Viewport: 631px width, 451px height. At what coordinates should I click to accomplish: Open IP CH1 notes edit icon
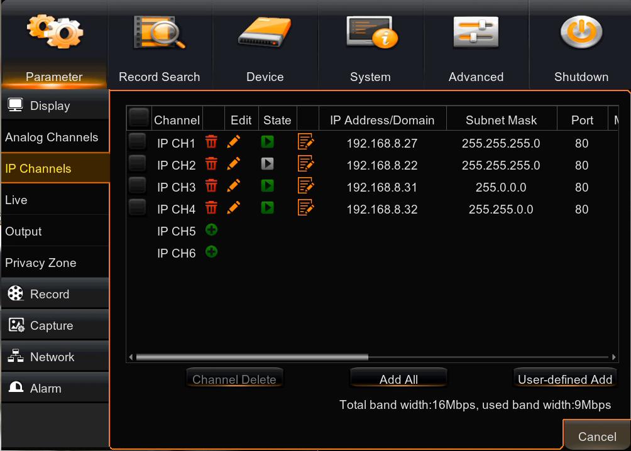pyautogui.click(x=306, y=141)
